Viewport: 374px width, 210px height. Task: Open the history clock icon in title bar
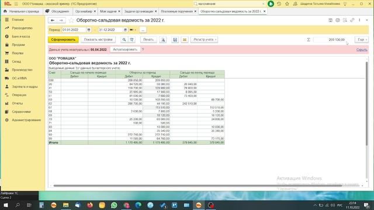tap(279, 4)
